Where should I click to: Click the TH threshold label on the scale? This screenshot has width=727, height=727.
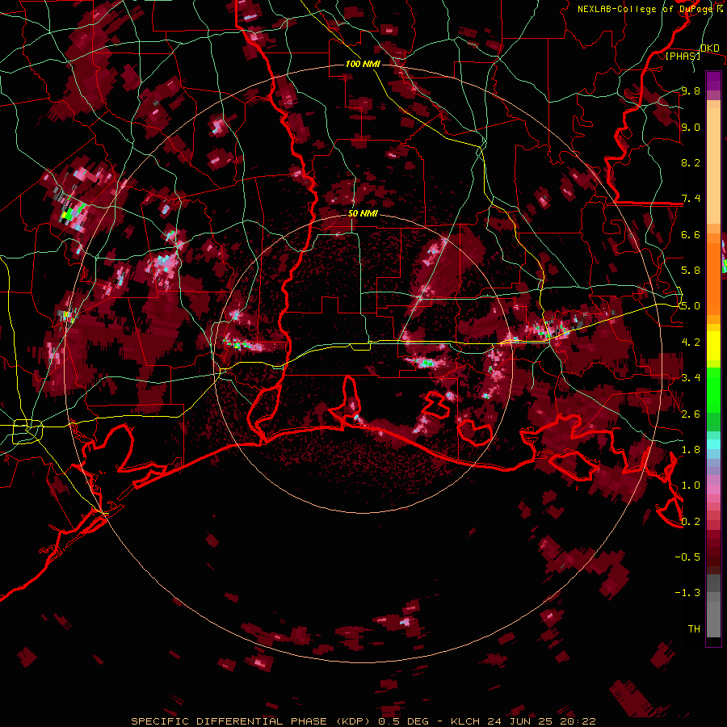point(694,629)
